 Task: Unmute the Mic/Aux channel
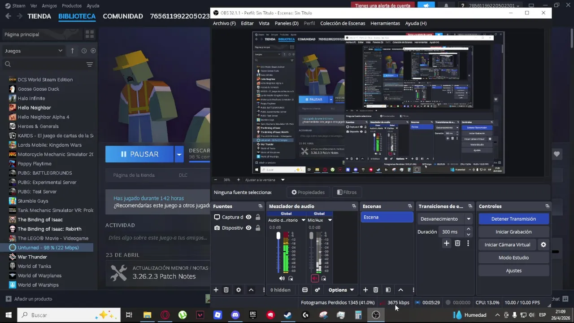click(315, 279)
